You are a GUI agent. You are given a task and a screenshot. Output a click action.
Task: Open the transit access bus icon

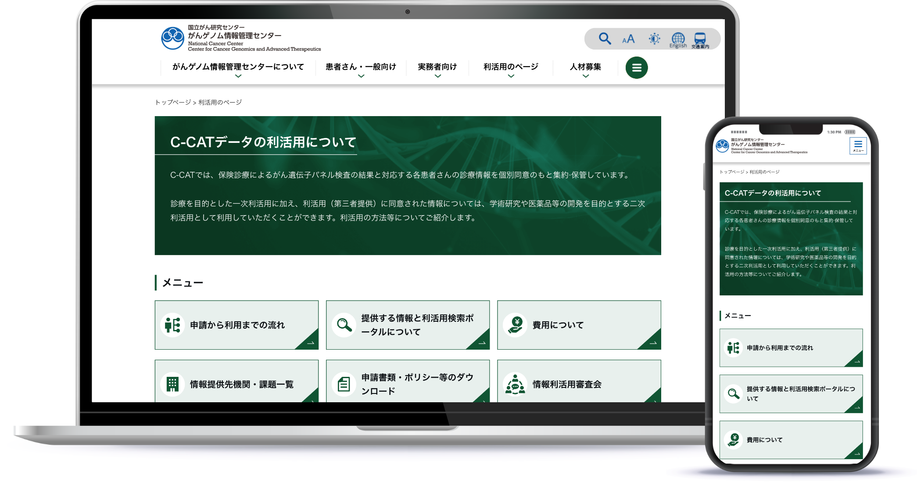[x=700, y=40]
